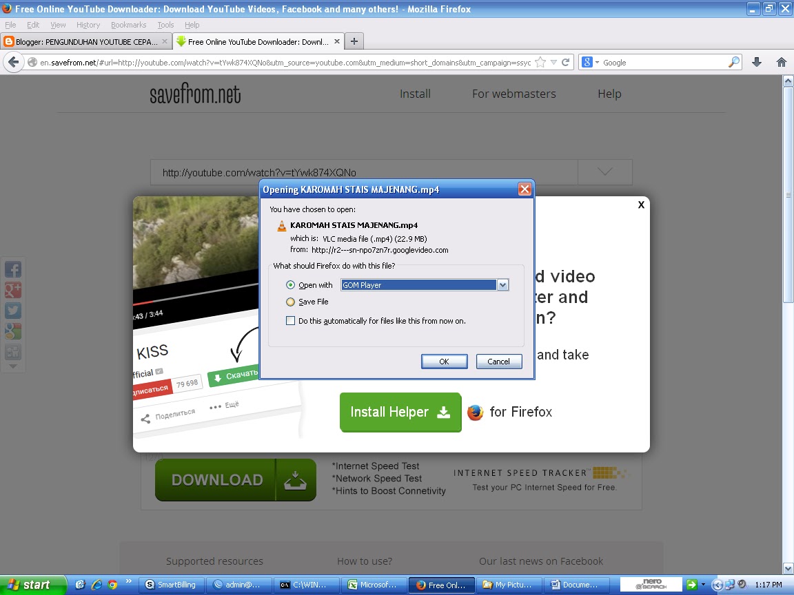Open the Help menu in menu bar
This screenshot has height=595, width=794.
click(192, 25)
